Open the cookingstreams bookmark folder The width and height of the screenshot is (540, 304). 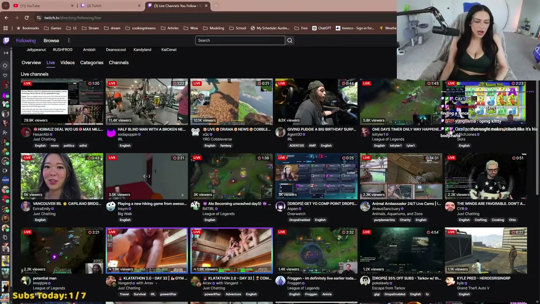click(140, 28)
